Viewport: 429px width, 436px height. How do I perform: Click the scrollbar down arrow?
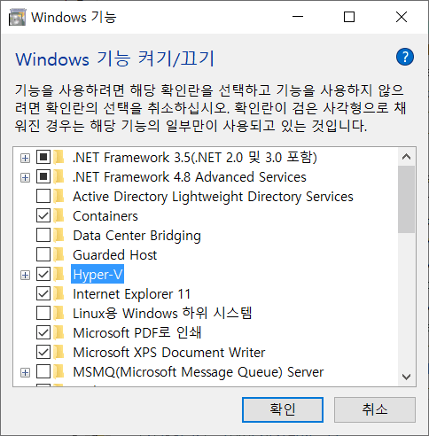pyautogui.click(x=407, y=377)
